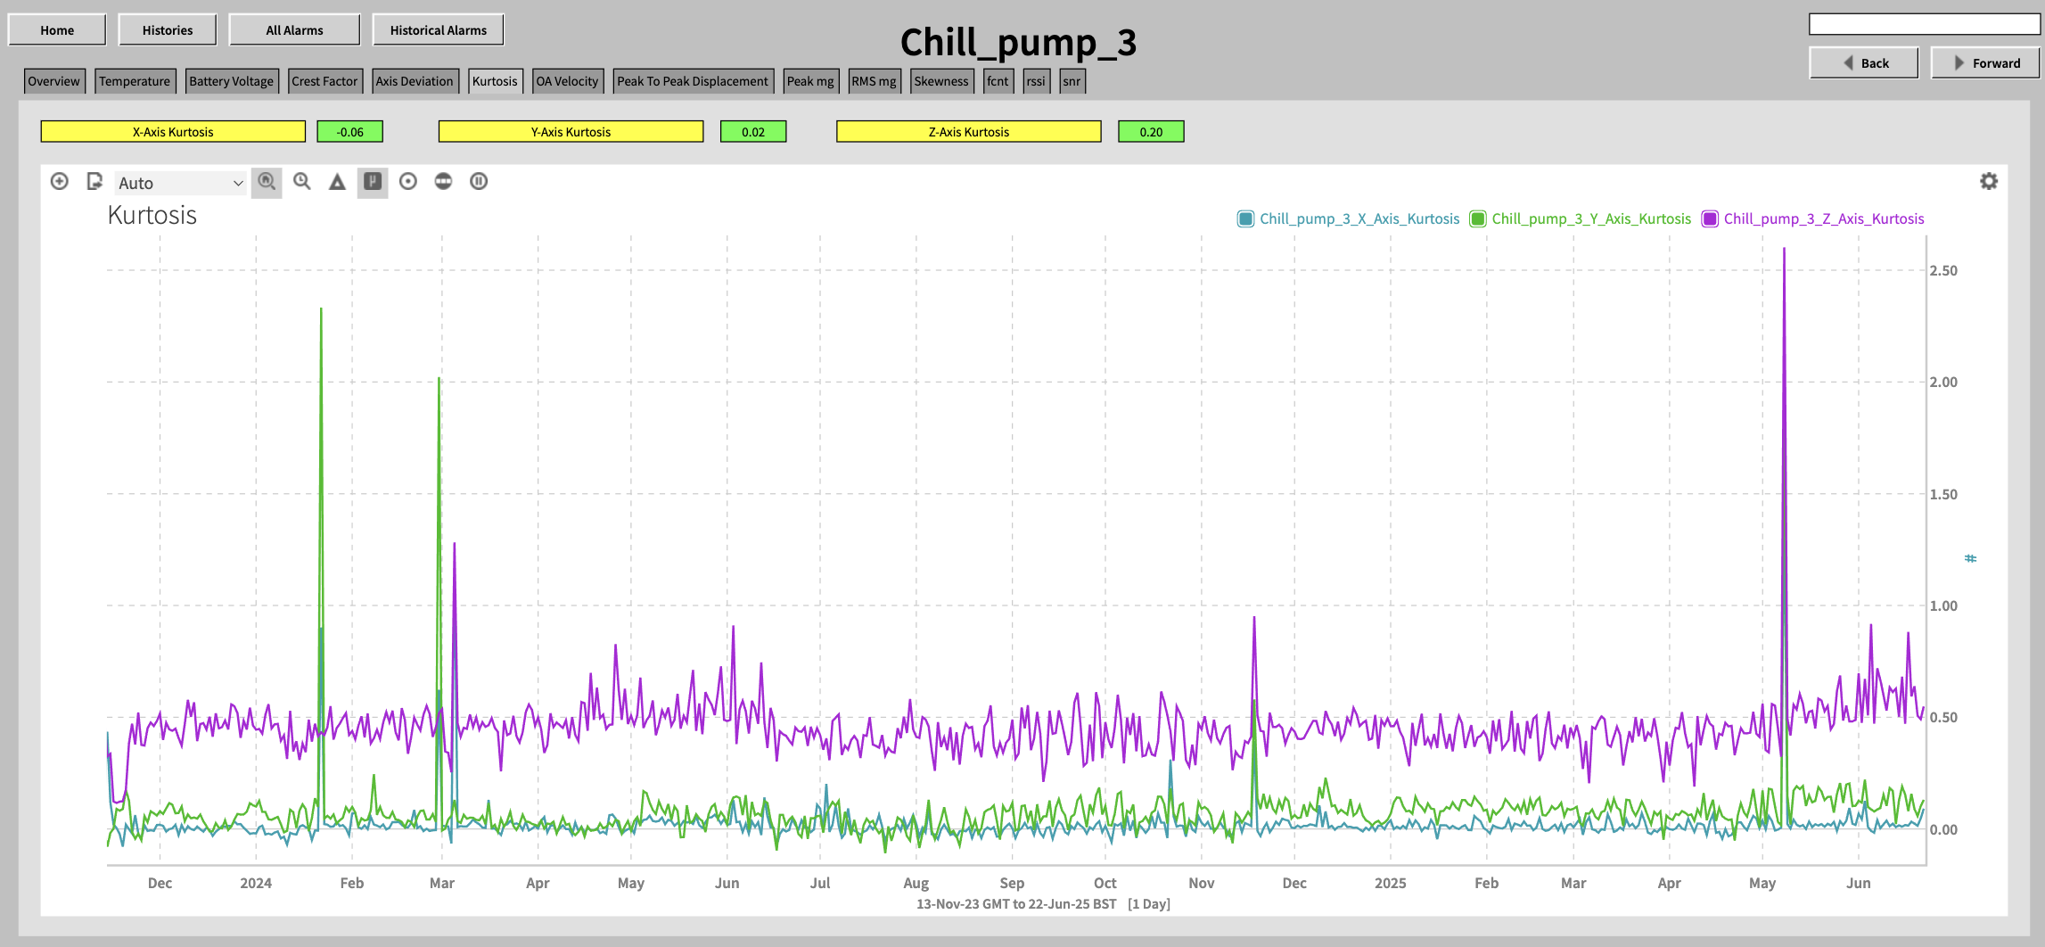This screenshot has height=947, width=2045.
Task: Click the 2024 x-axis label
Action: point(256,883)
